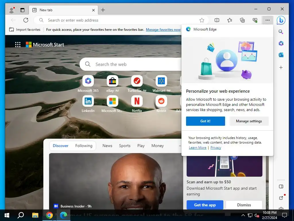Open the Favorites list icon
The width and height of the screenshot is (294, 221).
(229, 20)
